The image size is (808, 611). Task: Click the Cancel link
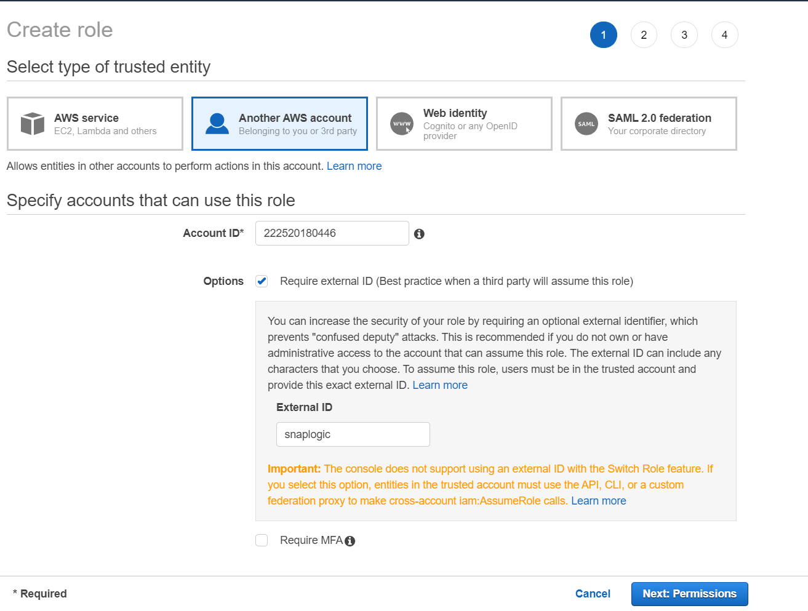click(x=592, y=593)
